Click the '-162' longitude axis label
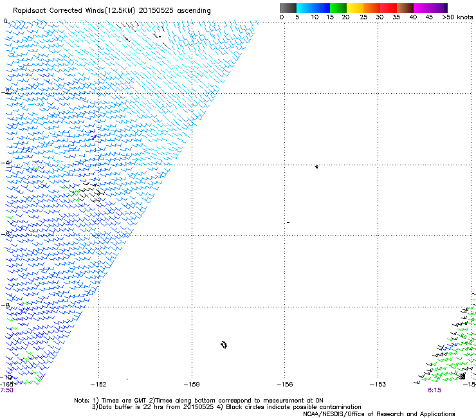Image resolution: width=476 pixels, height=418 pixels. pyautogui.click(x=98, y=385)
